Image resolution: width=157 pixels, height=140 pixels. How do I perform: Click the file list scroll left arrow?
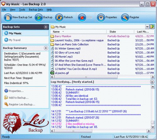pyautogui.click(x=52, y=77)
